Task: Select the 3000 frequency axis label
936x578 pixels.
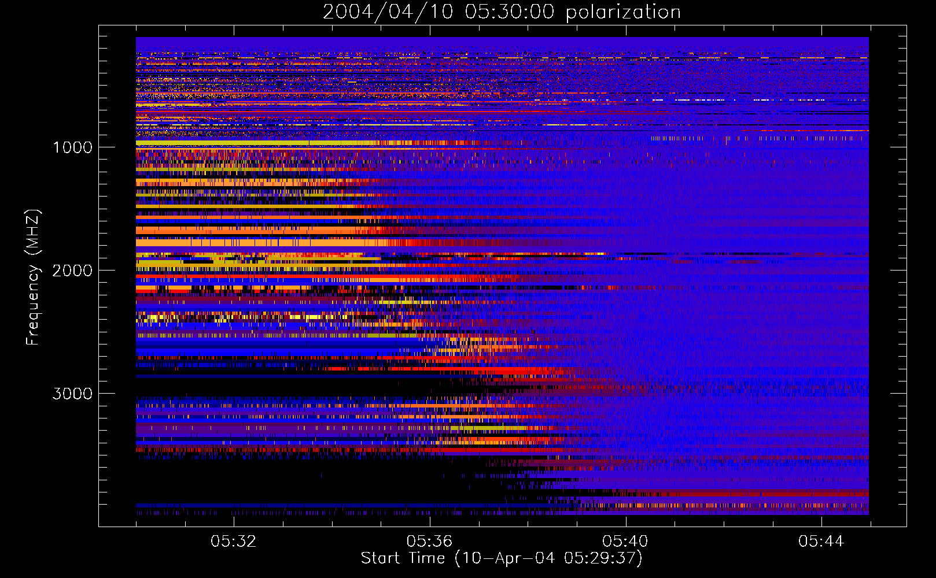Action: 72,394
